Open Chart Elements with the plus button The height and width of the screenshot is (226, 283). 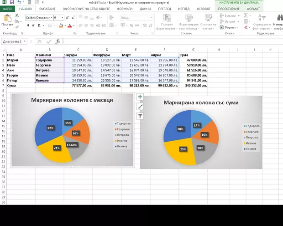(x=140, y=97)
